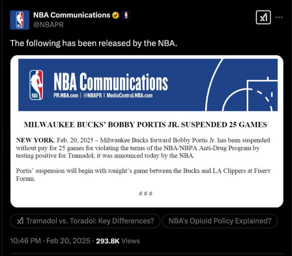
Task: Select "Tramadol vs. Toradol: Key Differences?" suggestion
Action: (85, 221)
